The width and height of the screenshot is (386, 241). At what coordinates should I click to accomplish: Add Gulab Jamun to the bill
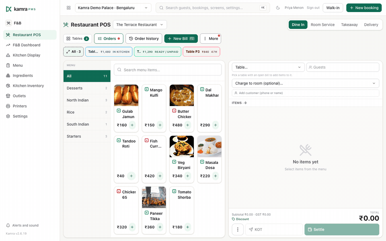point(132,125)
